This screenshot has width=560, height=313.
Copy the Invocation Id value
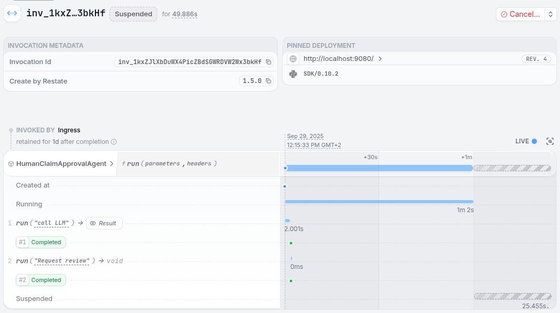268,62
